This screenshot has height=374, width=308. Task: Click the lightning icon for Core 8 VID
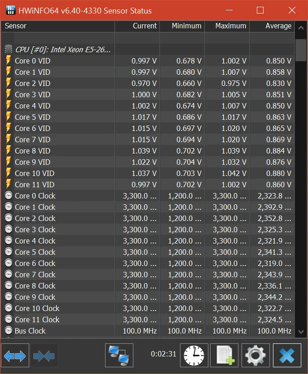pos(9,150)
